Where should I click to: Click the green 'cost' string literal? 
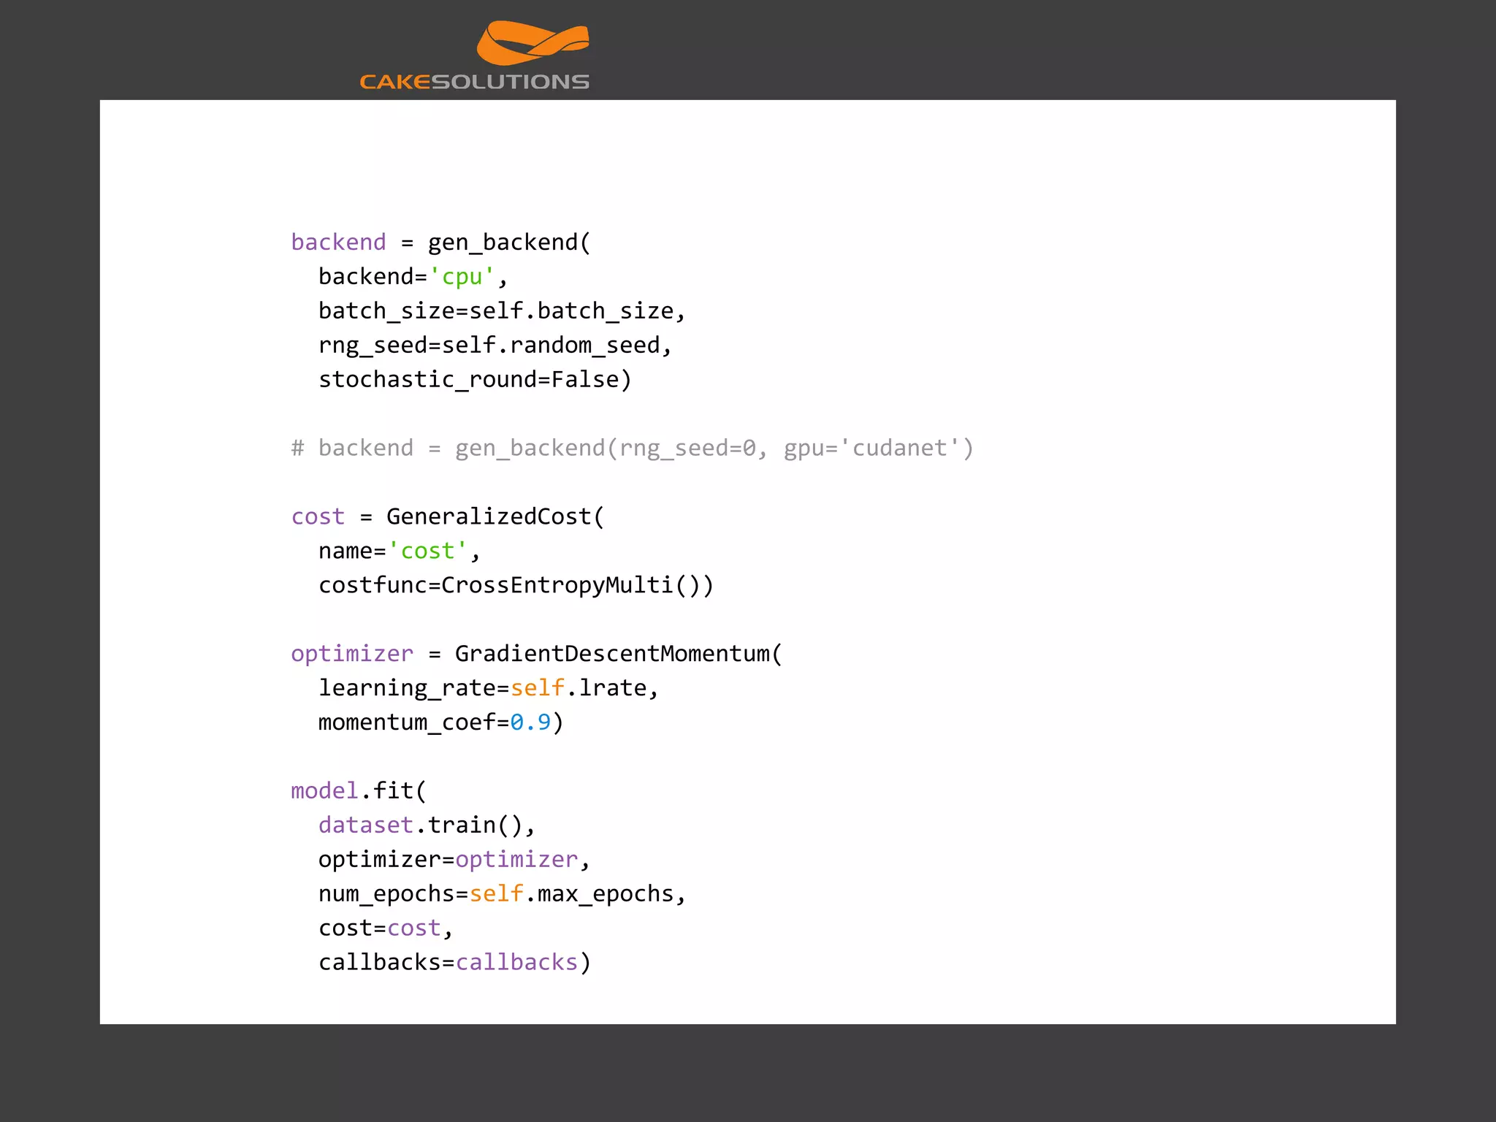point(428,551)
